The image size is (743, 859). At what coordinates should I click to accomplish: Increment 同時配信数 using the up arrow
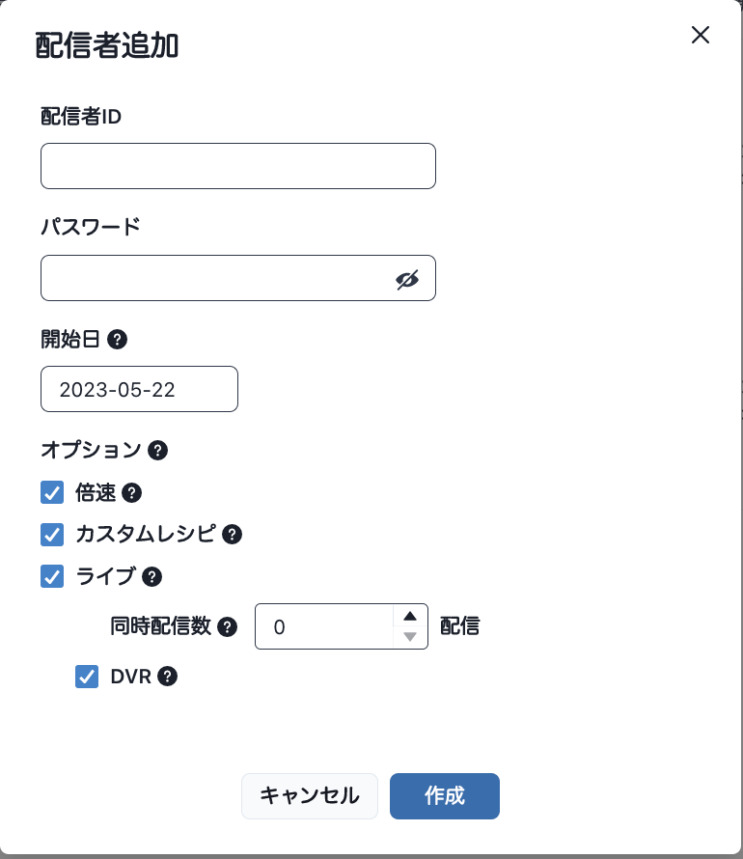pyautogui.click(x=409, y=616)
